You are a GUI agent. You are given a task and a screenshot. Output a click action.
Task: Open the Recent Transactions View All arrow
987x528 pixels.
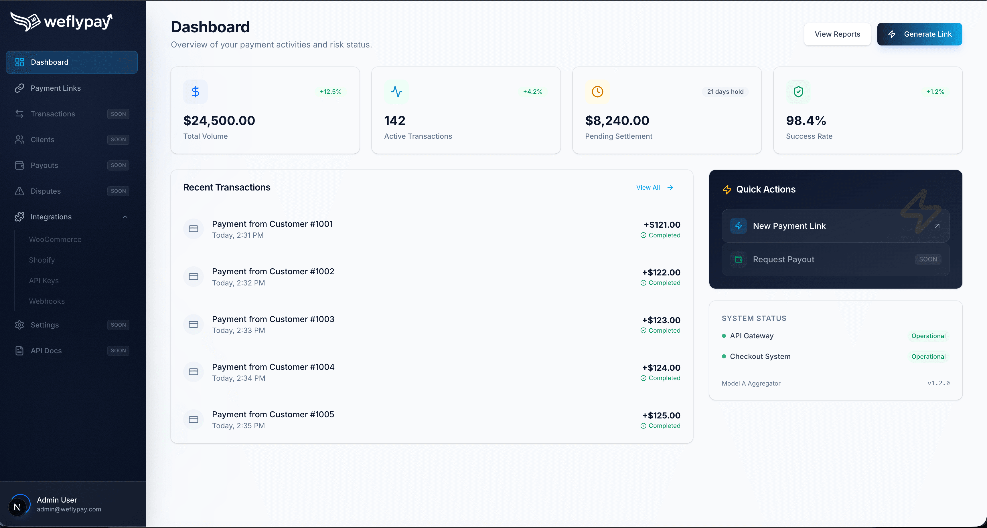point(670,187)
